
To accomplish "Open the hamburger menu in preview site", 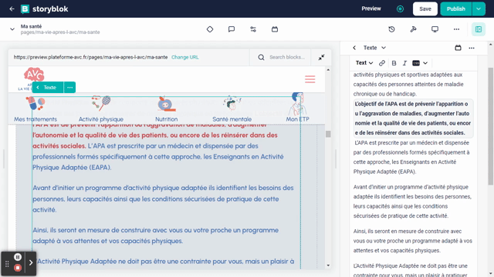I will [x=310, y=79].
